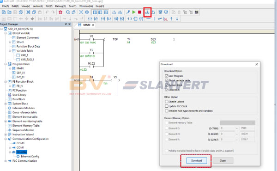Expand the COM1 tree node

point(10,147)
